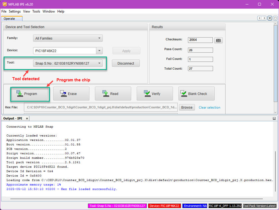279x210 pixels.
Task: Toggle the 32-bit checksum icon
Action: click(x=218, y=40)
